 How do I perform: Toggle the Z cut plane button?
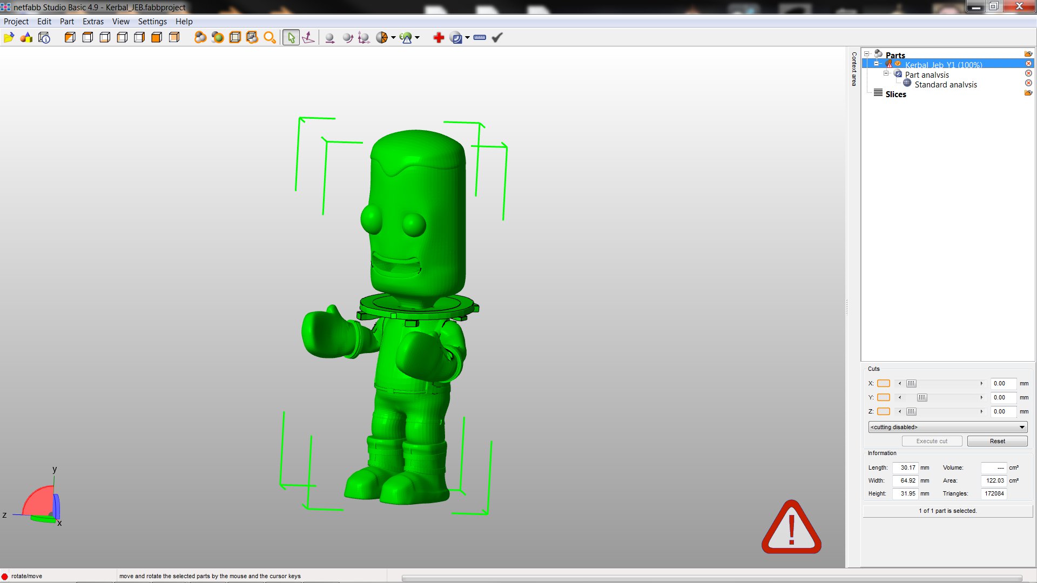tap(884, 412)
